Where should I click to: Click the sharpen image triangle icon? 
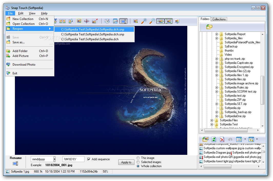click(71, 21)
